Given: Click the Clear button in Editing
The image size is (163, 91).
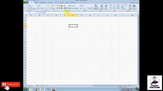Looking at the screenshot, I should (124, 9).
